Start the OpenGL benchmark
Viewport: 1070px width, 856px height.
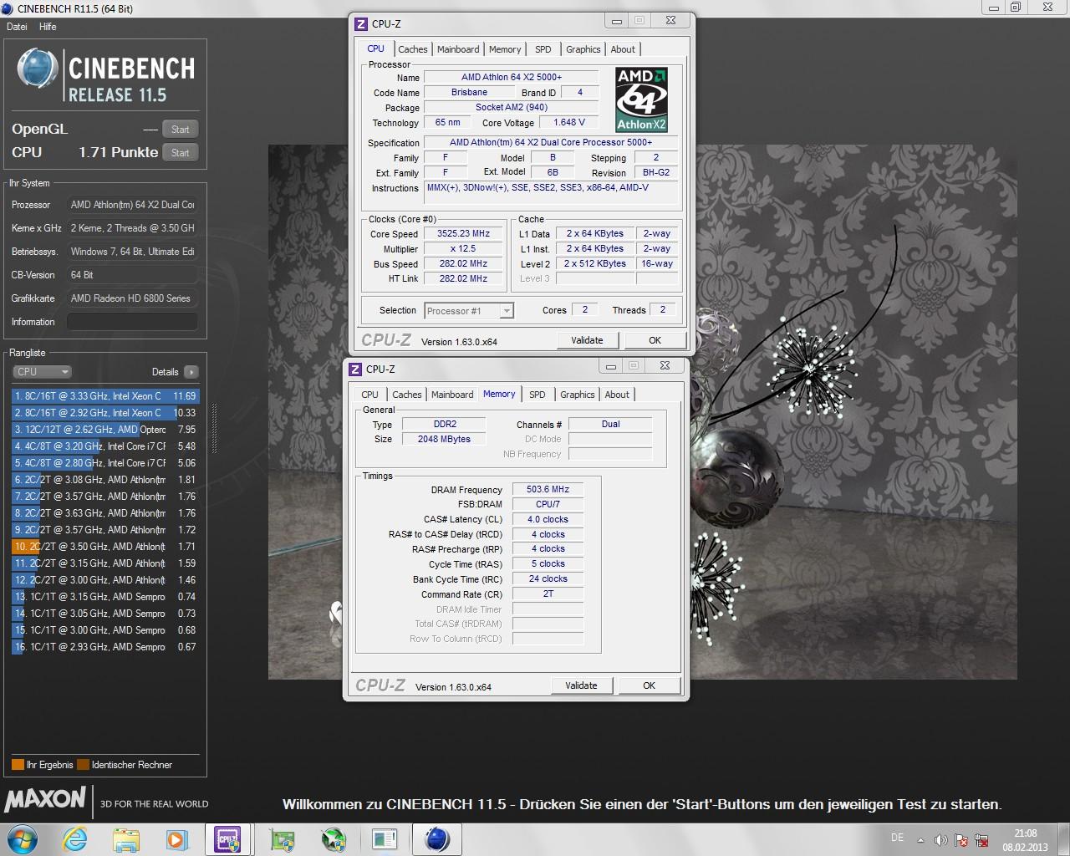(x=181, y=130)
